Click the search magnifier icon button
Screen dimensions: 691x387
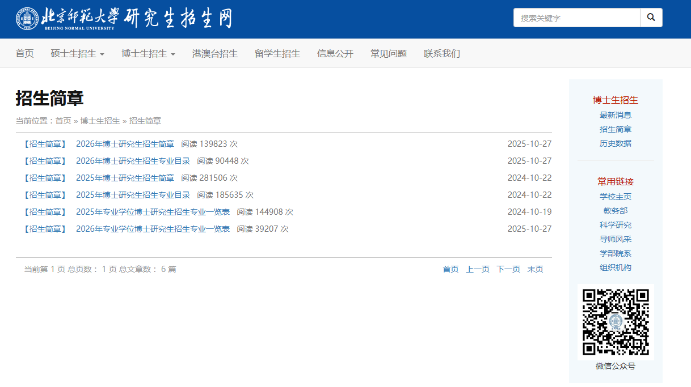point(651,18)
